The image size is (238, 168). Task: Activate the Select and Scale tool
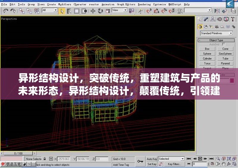[108, 11]
